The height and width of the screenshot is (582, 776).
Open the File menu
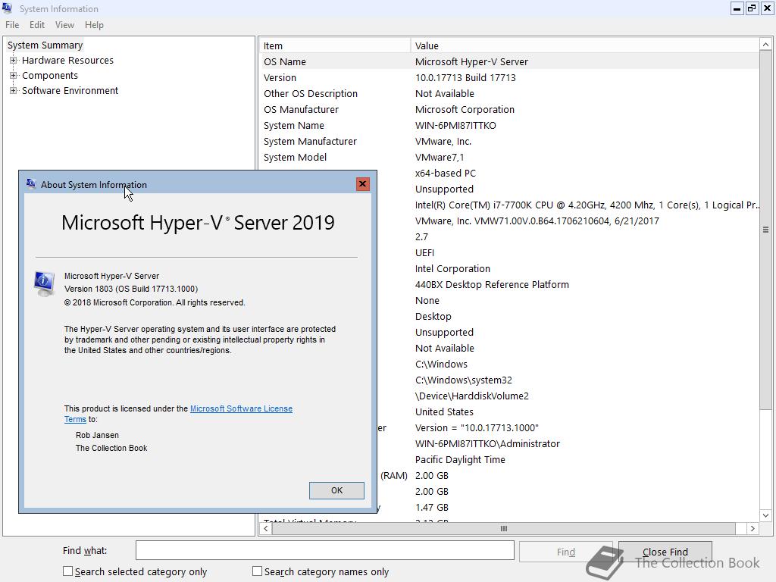(x=12, y=25)
